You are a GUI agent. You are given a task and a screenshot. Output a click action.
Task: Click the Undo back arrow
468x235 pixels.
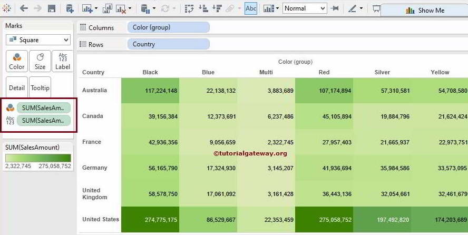coord(24,8)
